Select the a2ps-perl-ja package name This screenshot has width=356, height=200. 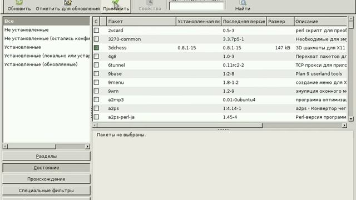tap(121, 117)
